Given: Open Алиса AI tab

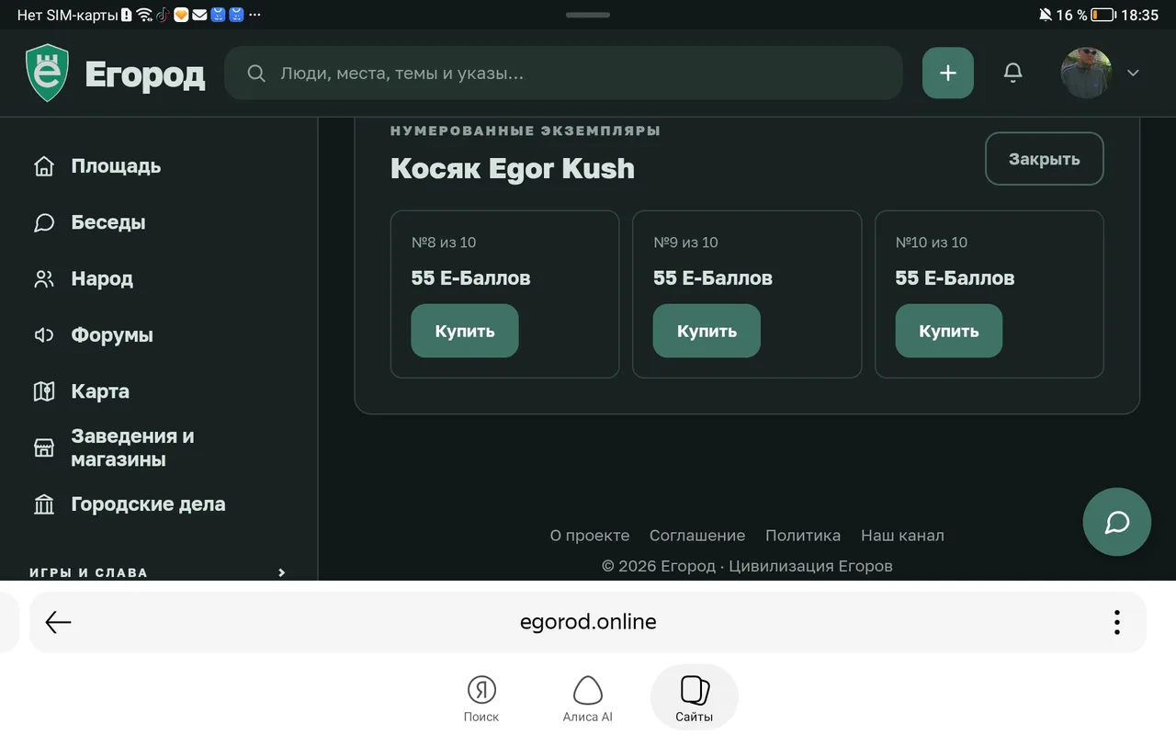Looking at the screenshot, I should 587,698.
